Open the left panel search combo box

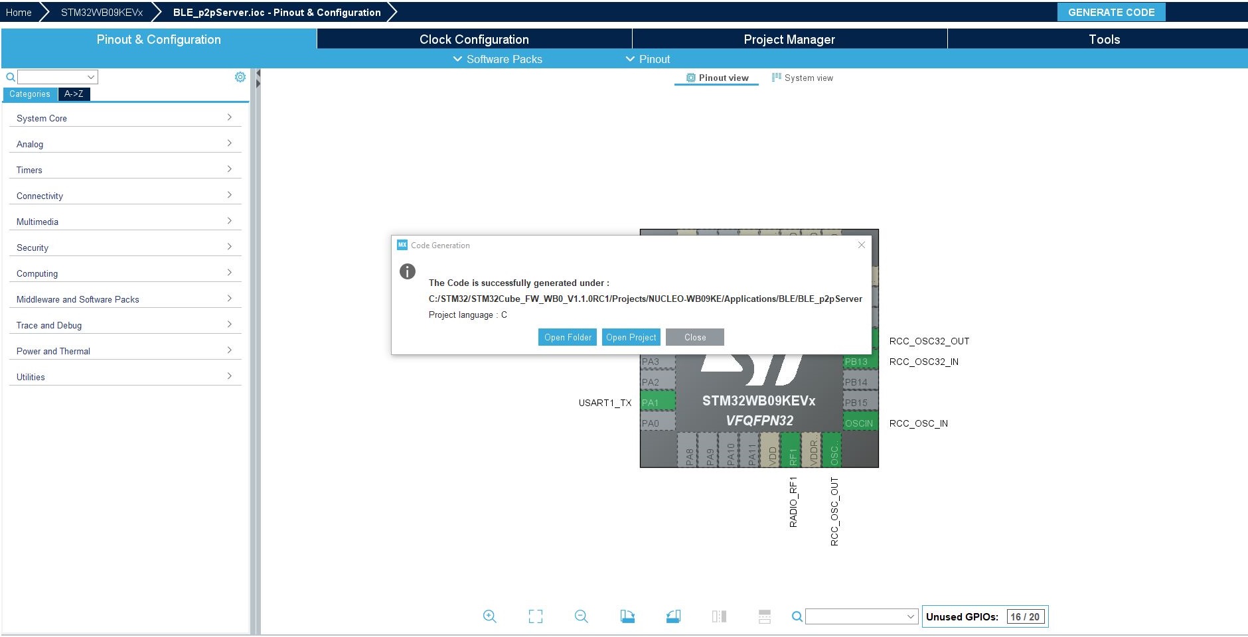tap(58, 77)
